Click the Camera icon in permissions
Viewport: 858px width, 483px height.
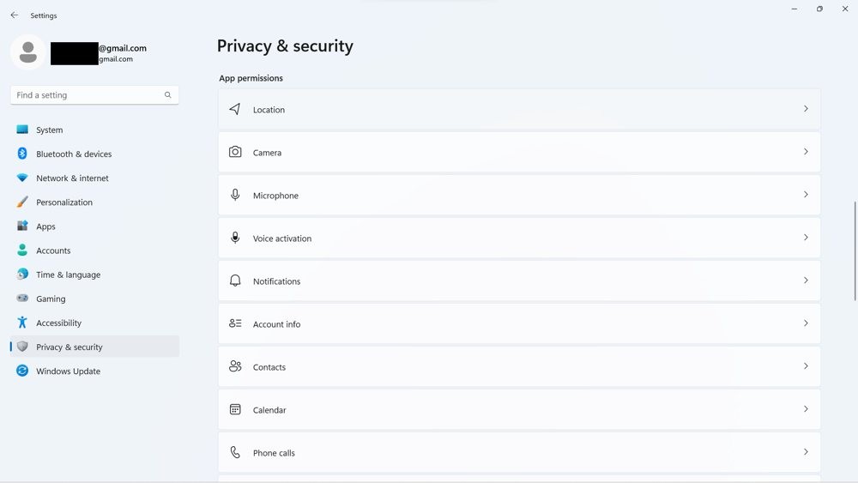235,152
